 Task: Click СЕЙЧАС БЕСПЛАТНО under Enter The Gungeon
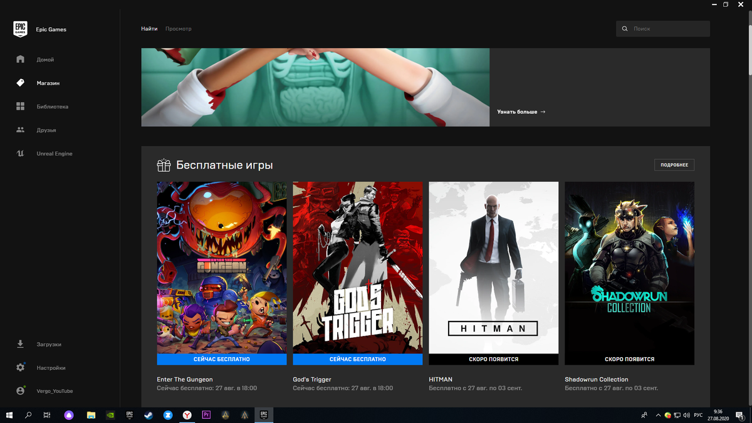(222, 359)
